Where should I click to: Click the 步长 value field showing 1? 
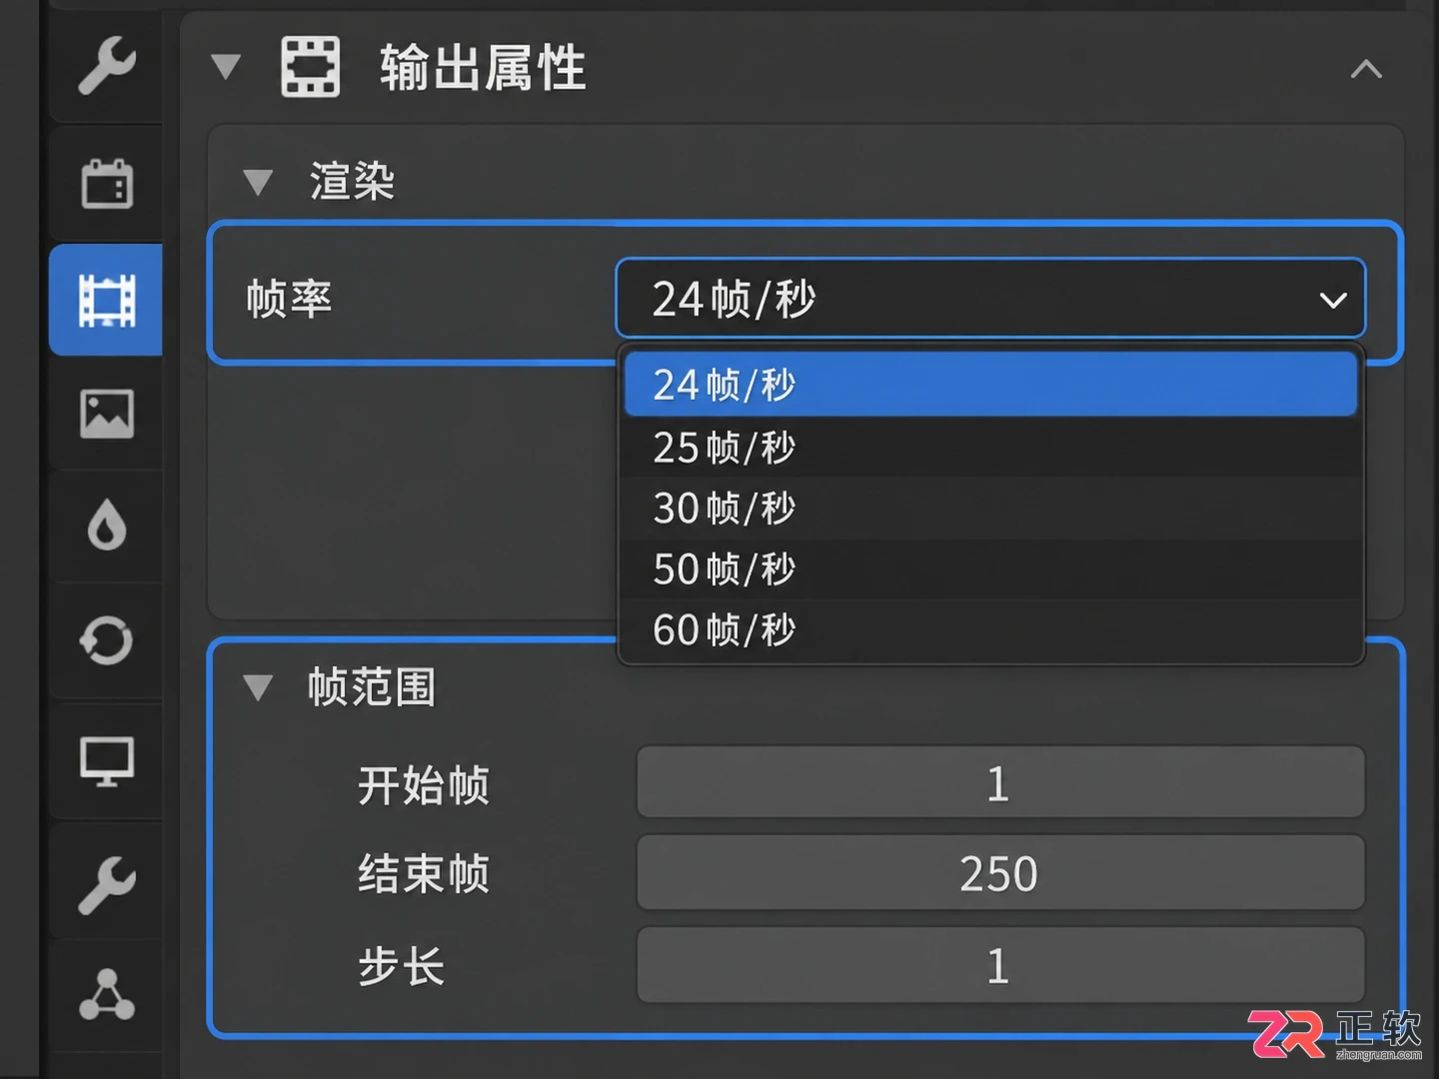click(x=1000, y=965)
